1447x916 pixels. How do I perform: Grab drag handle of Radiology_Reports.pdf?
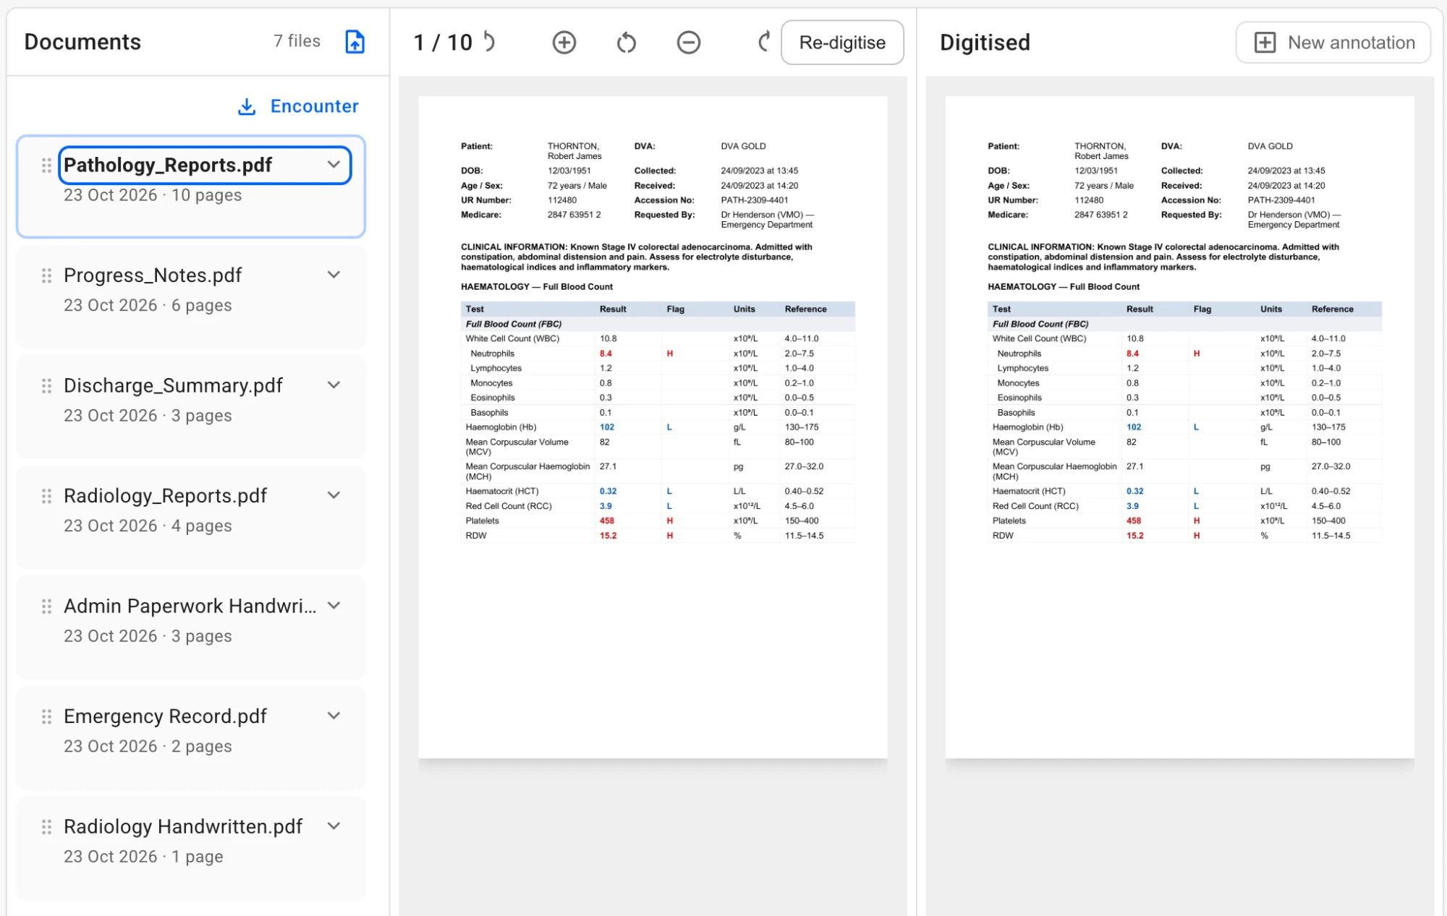(46, 496)
